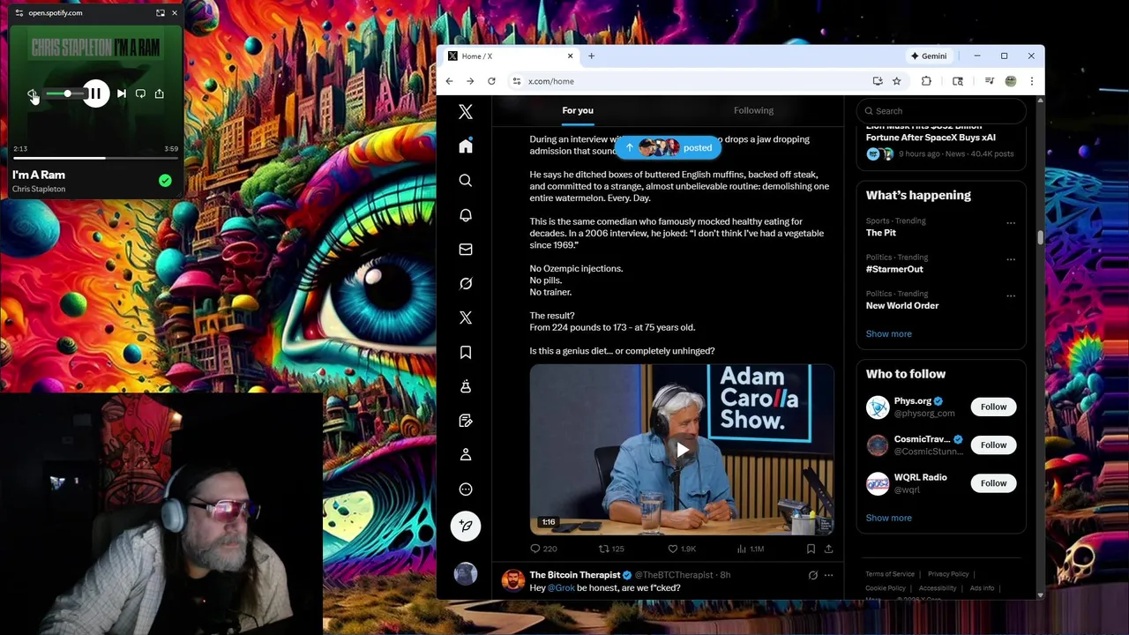
Task: Like the post with 1.9K likes
Action: (x=682, y=549)
